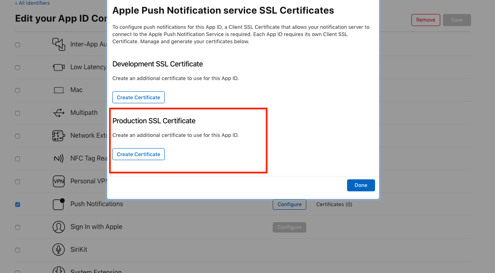The image size is (495, 273).
Task: Configure Push Notifications
Action: 289,205
